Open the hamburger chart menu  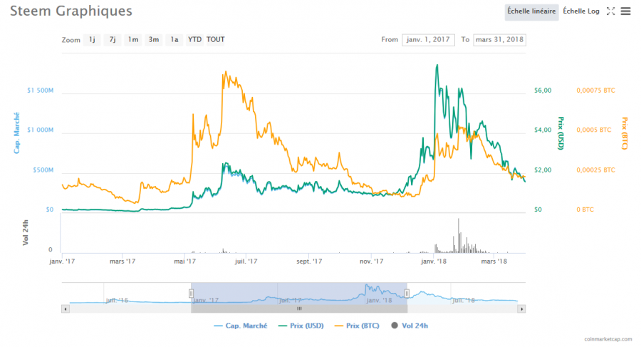click(x=626, y=11)
